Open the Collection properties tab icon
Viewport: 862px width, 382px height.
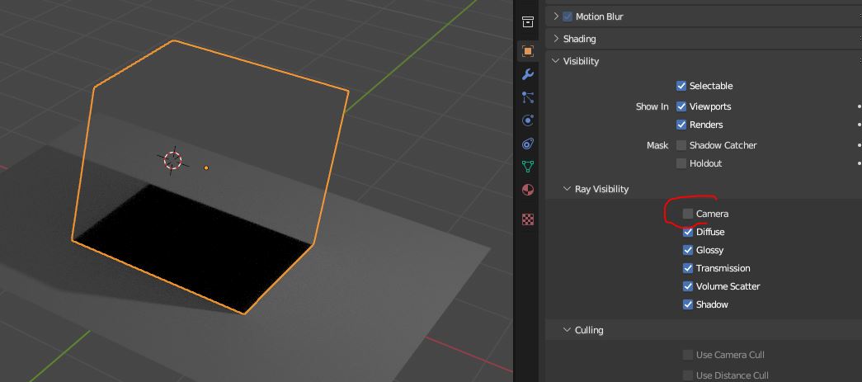pyautogui.click(x=528, y=22)
